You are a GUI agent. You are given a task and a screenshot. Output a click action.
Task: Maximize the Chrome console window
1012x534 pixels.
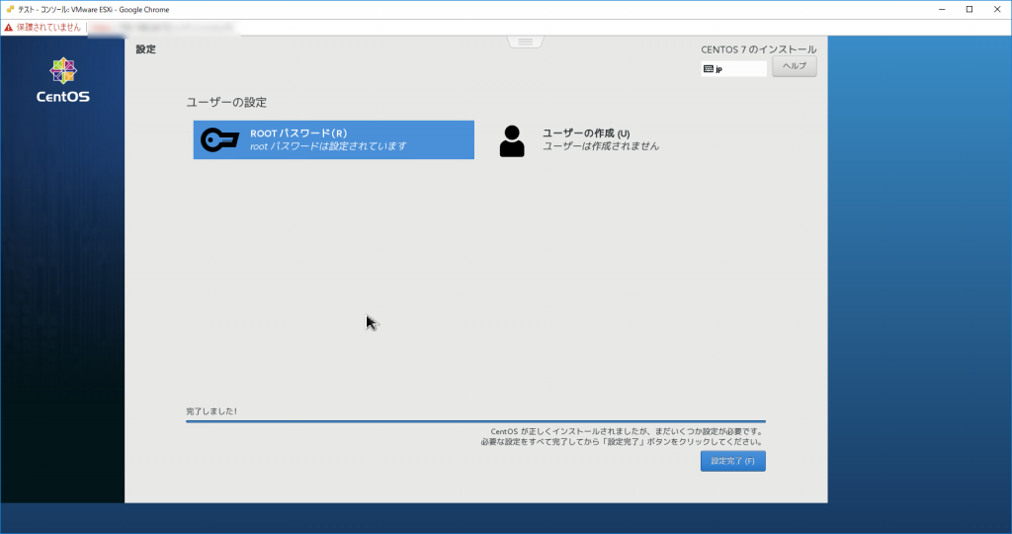(970, 9)
